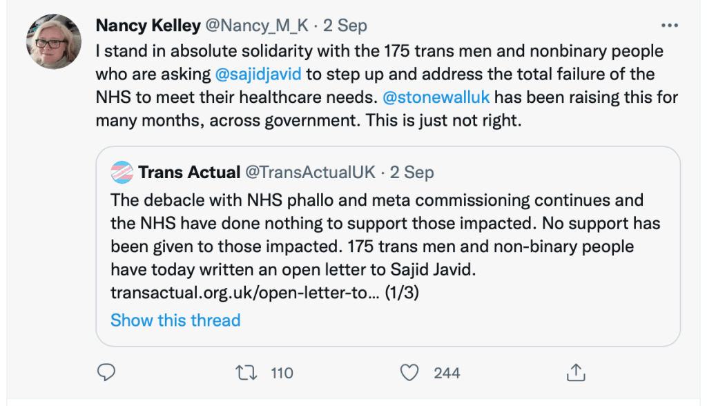This screenshot has width=707, height=406.
Task: Click the Trans Actual display name
Action: tap(189, 172)
